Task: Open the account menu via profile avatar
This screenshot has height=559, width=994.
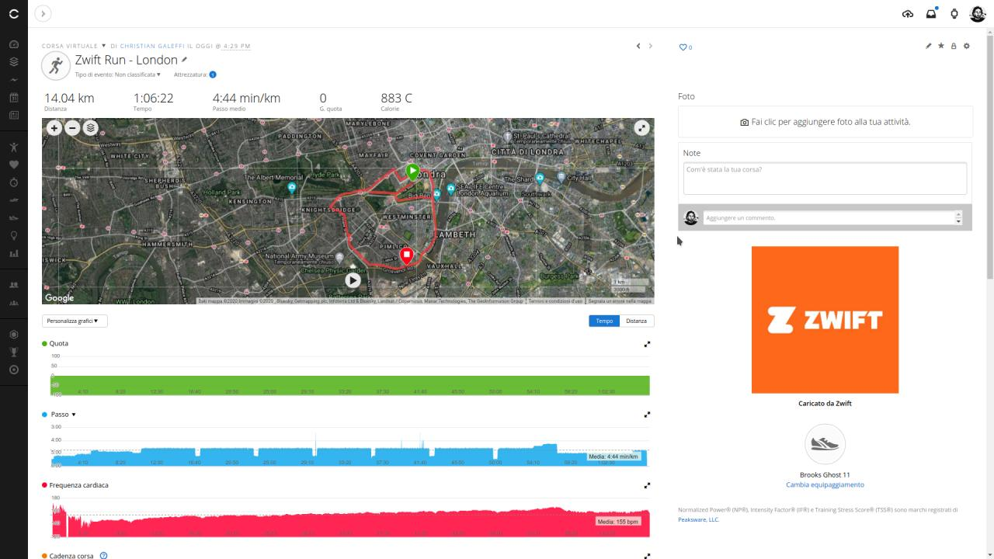Action: coord(978,13)
